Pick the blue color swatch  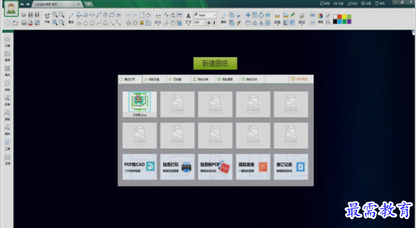(x=340, y=21)
